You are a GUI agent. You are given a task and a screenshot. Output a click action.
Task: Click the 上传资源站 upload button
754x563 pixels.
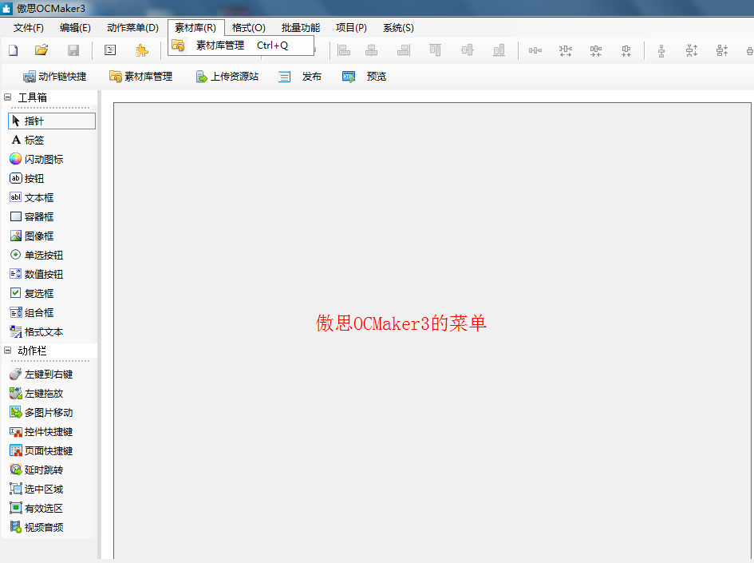(227, 77)
